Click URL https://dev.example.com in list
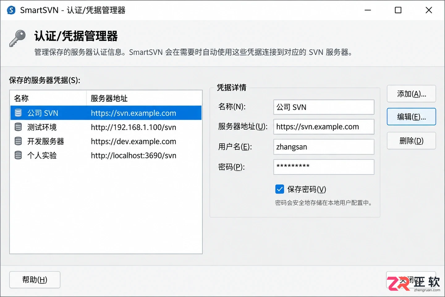Image resolution: width=445 pixels, height=297 pixels. 133,141
